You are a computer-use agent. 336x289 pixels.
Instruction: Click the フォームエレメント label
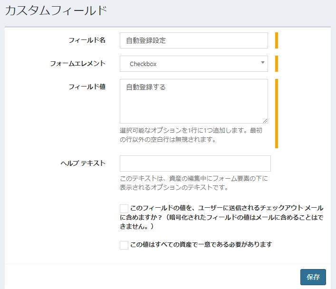pos(78,63)
